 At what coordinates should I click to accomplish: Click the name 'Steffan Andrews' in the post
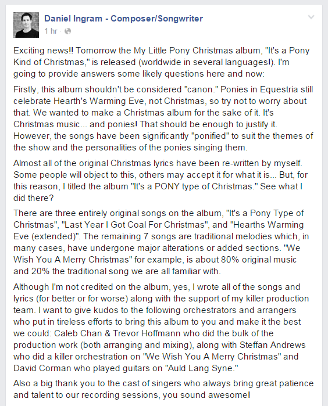click(273, 345)
